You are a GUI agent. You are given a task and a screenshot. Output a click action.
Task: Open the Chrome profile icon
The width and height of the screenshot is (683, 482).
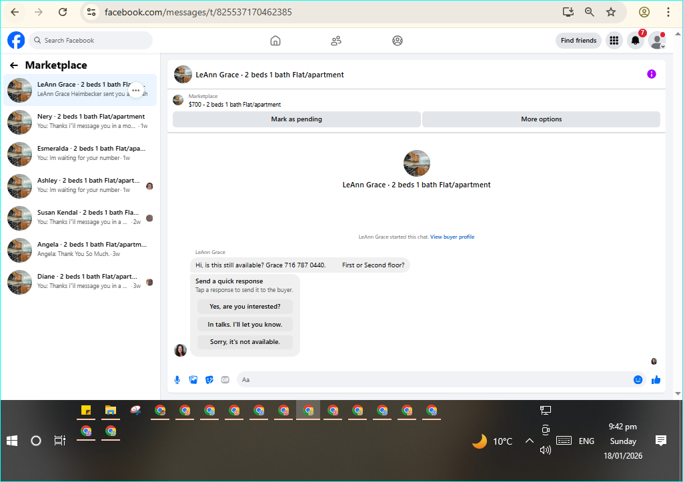[644, 12]
